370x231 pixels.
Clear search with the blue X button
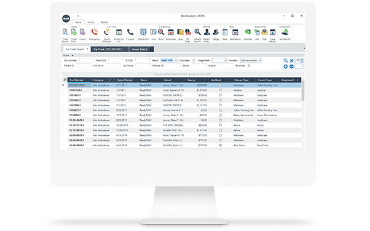coord(291,61)
